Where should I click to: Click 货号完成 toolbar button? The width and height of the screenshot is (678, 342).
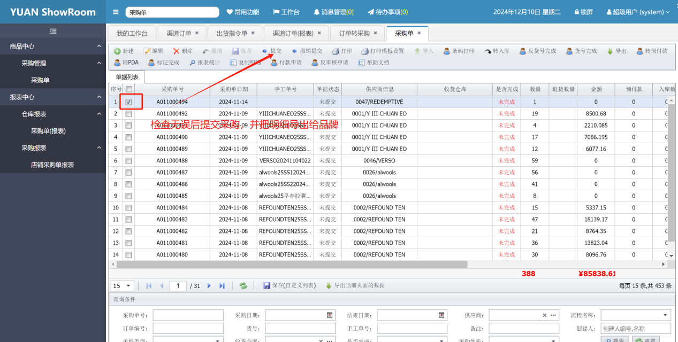(581, 51)
